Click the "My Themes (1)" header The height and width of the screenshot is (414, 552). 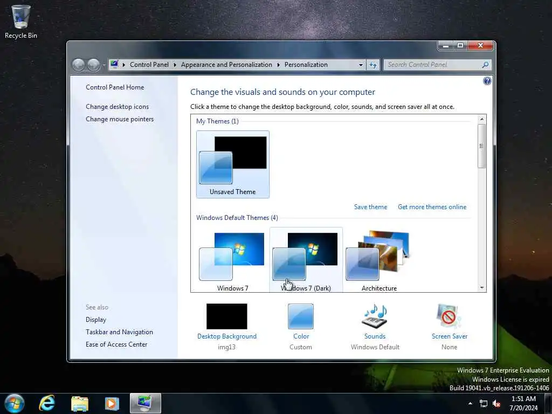tap(217, 121)
